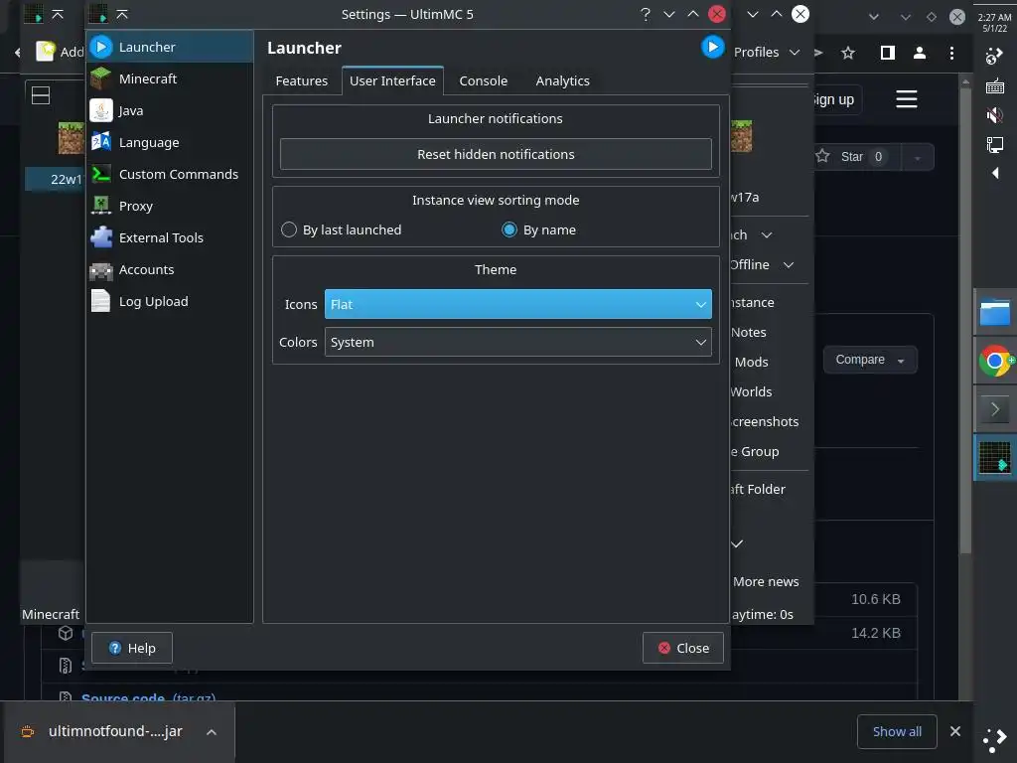This screenshot has width=1017, height=763.
Task: Select By name sorting mode
Action: [x=539, y=229]
